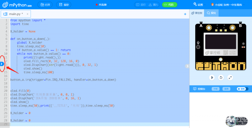Click touch pad T on simulator
This screenshot has height=128, width=252.
click(216, 66)
